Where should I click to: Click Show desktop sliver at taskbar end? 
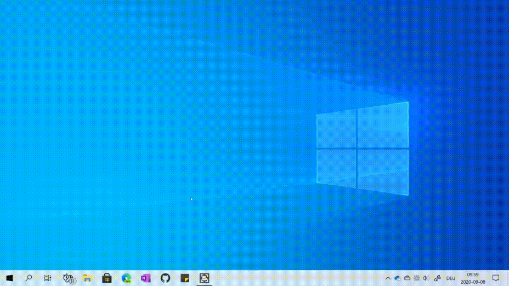507,278
